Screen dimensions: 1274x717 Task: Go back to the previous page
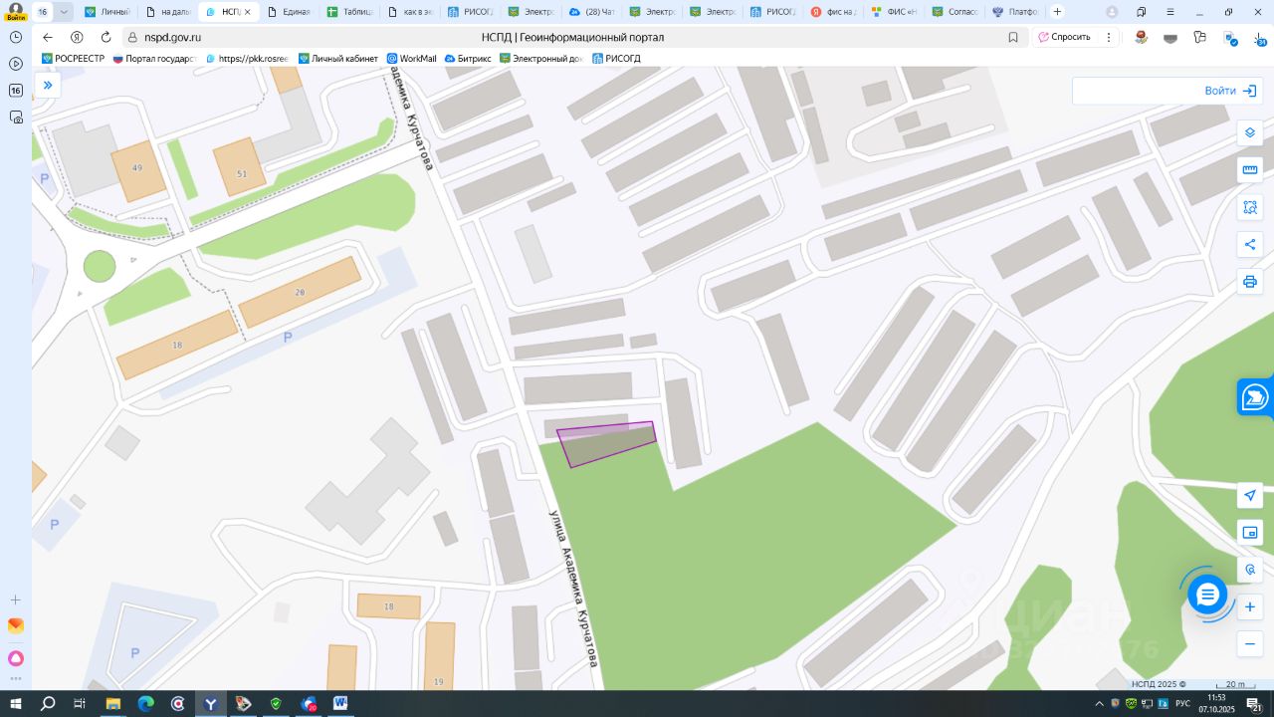(x=47, y=37)
